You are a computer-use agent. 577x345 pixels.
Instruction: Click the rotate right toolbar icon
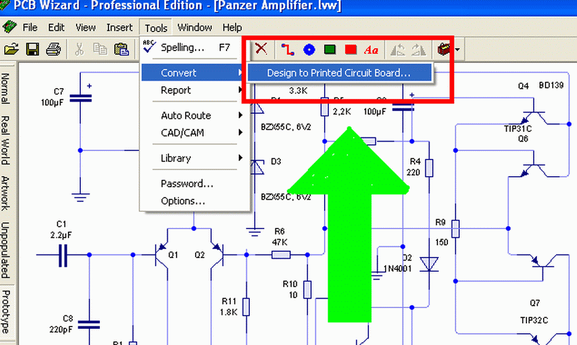click(x=419, y=50)
